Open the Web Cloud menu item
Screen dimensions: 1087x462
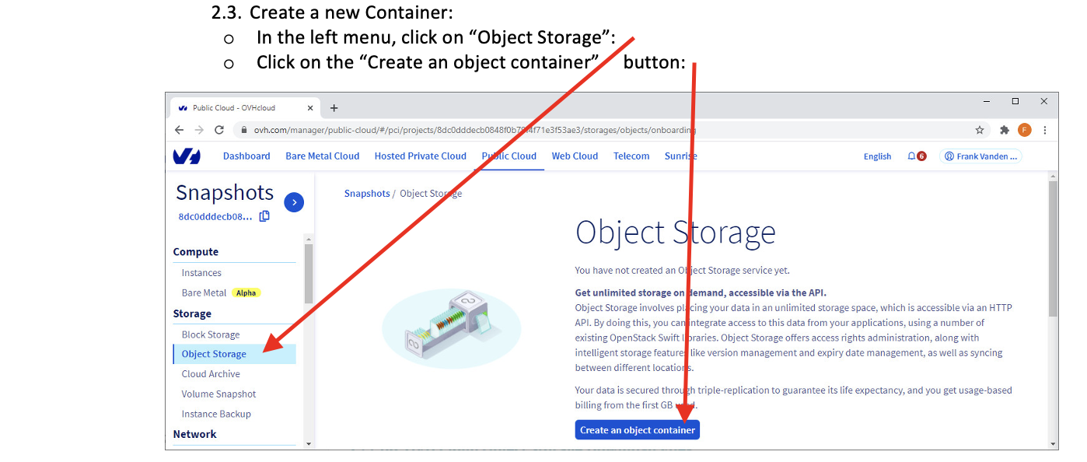575,156
